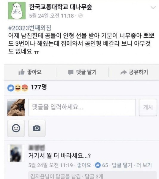
Task: Click the public globe privacy icon
Action: click(x=81, y=16)
